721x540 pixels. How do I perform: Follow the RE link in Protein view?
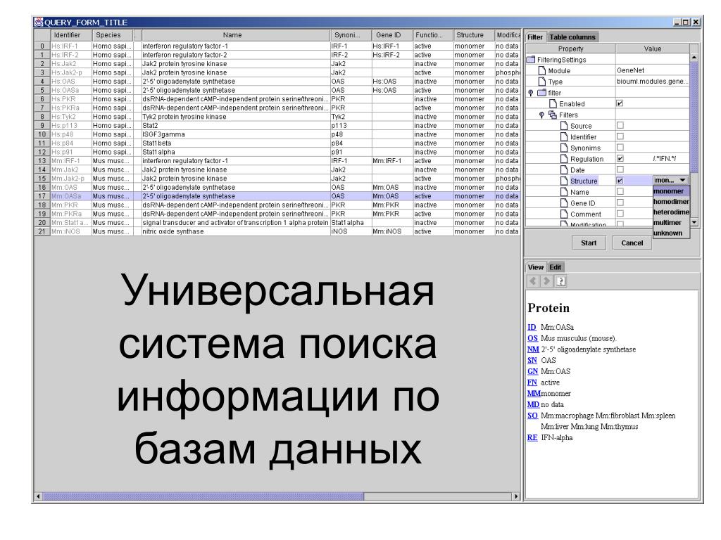tap(532, 437)
